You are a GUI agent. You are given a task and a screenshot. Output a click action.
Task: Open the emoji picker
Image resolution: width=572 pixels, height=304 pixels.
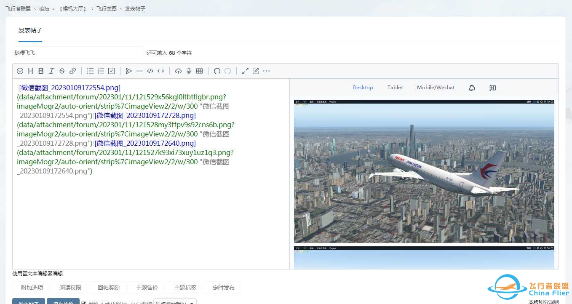pos(20,71)
